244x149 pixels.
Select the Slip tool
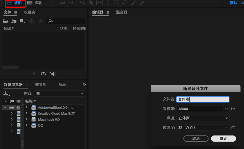pyautogui.click(x=99, y=3)
